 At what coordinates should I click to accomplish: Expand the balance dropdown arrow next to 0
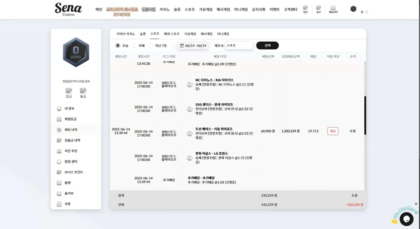367,12
